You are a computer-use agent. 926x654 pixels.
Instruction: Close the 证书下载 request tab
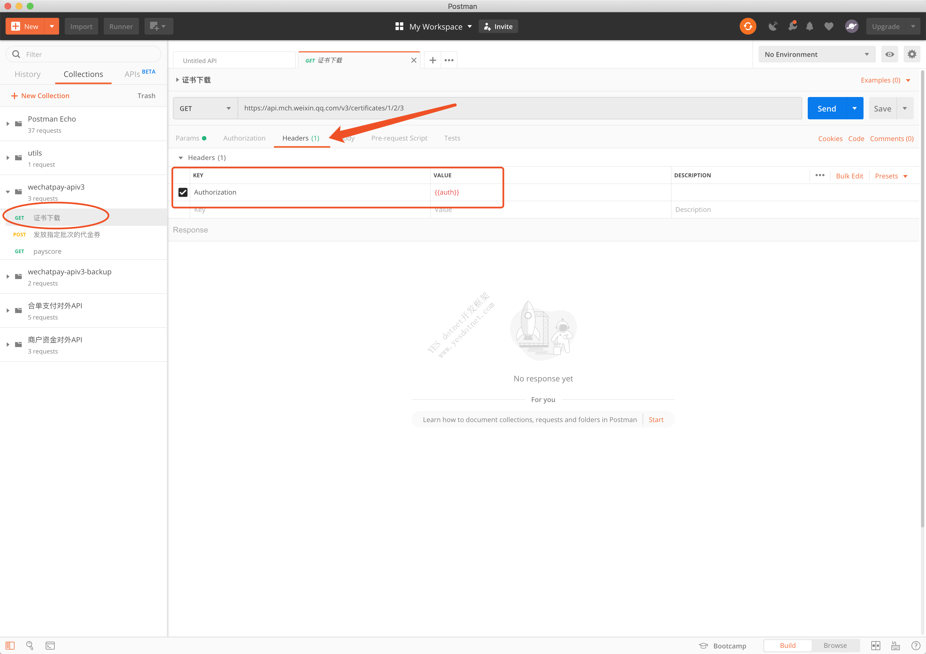[x=413, y=60]
